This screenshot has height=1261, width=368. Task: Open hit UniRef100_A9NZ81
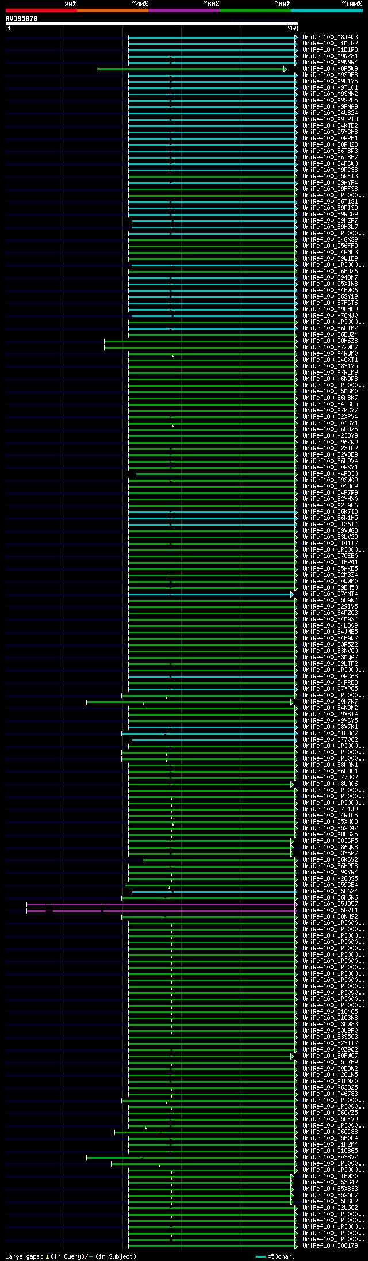330,56
